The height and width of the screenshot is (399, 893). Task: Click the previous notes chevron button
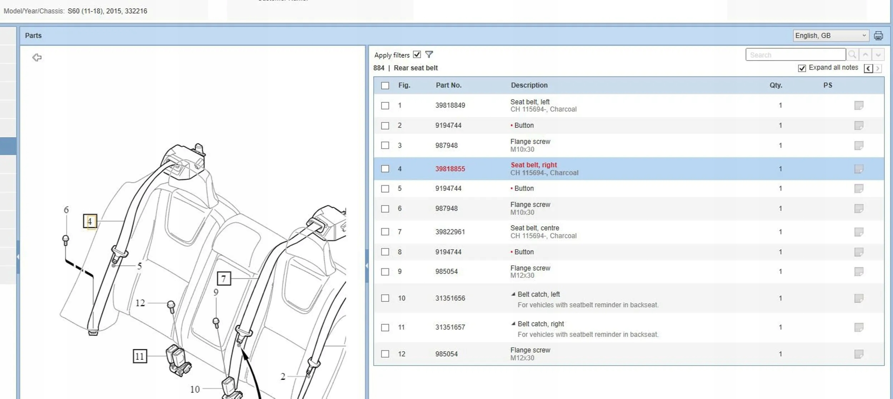[x=868, y=68]
